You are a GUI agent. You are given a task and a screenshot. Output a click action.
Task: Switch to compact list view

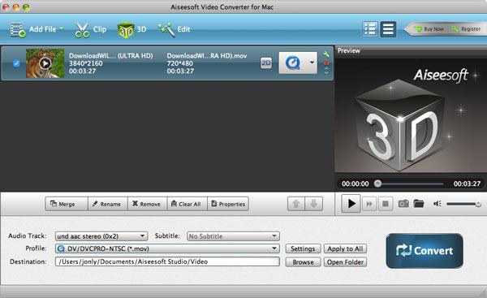click(388, 29)
